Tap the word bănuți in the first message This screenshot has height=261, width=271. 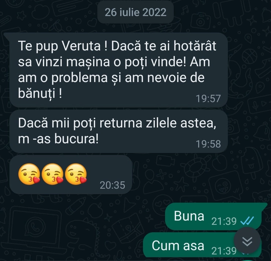pyautogui.click(x=37, y=93)
